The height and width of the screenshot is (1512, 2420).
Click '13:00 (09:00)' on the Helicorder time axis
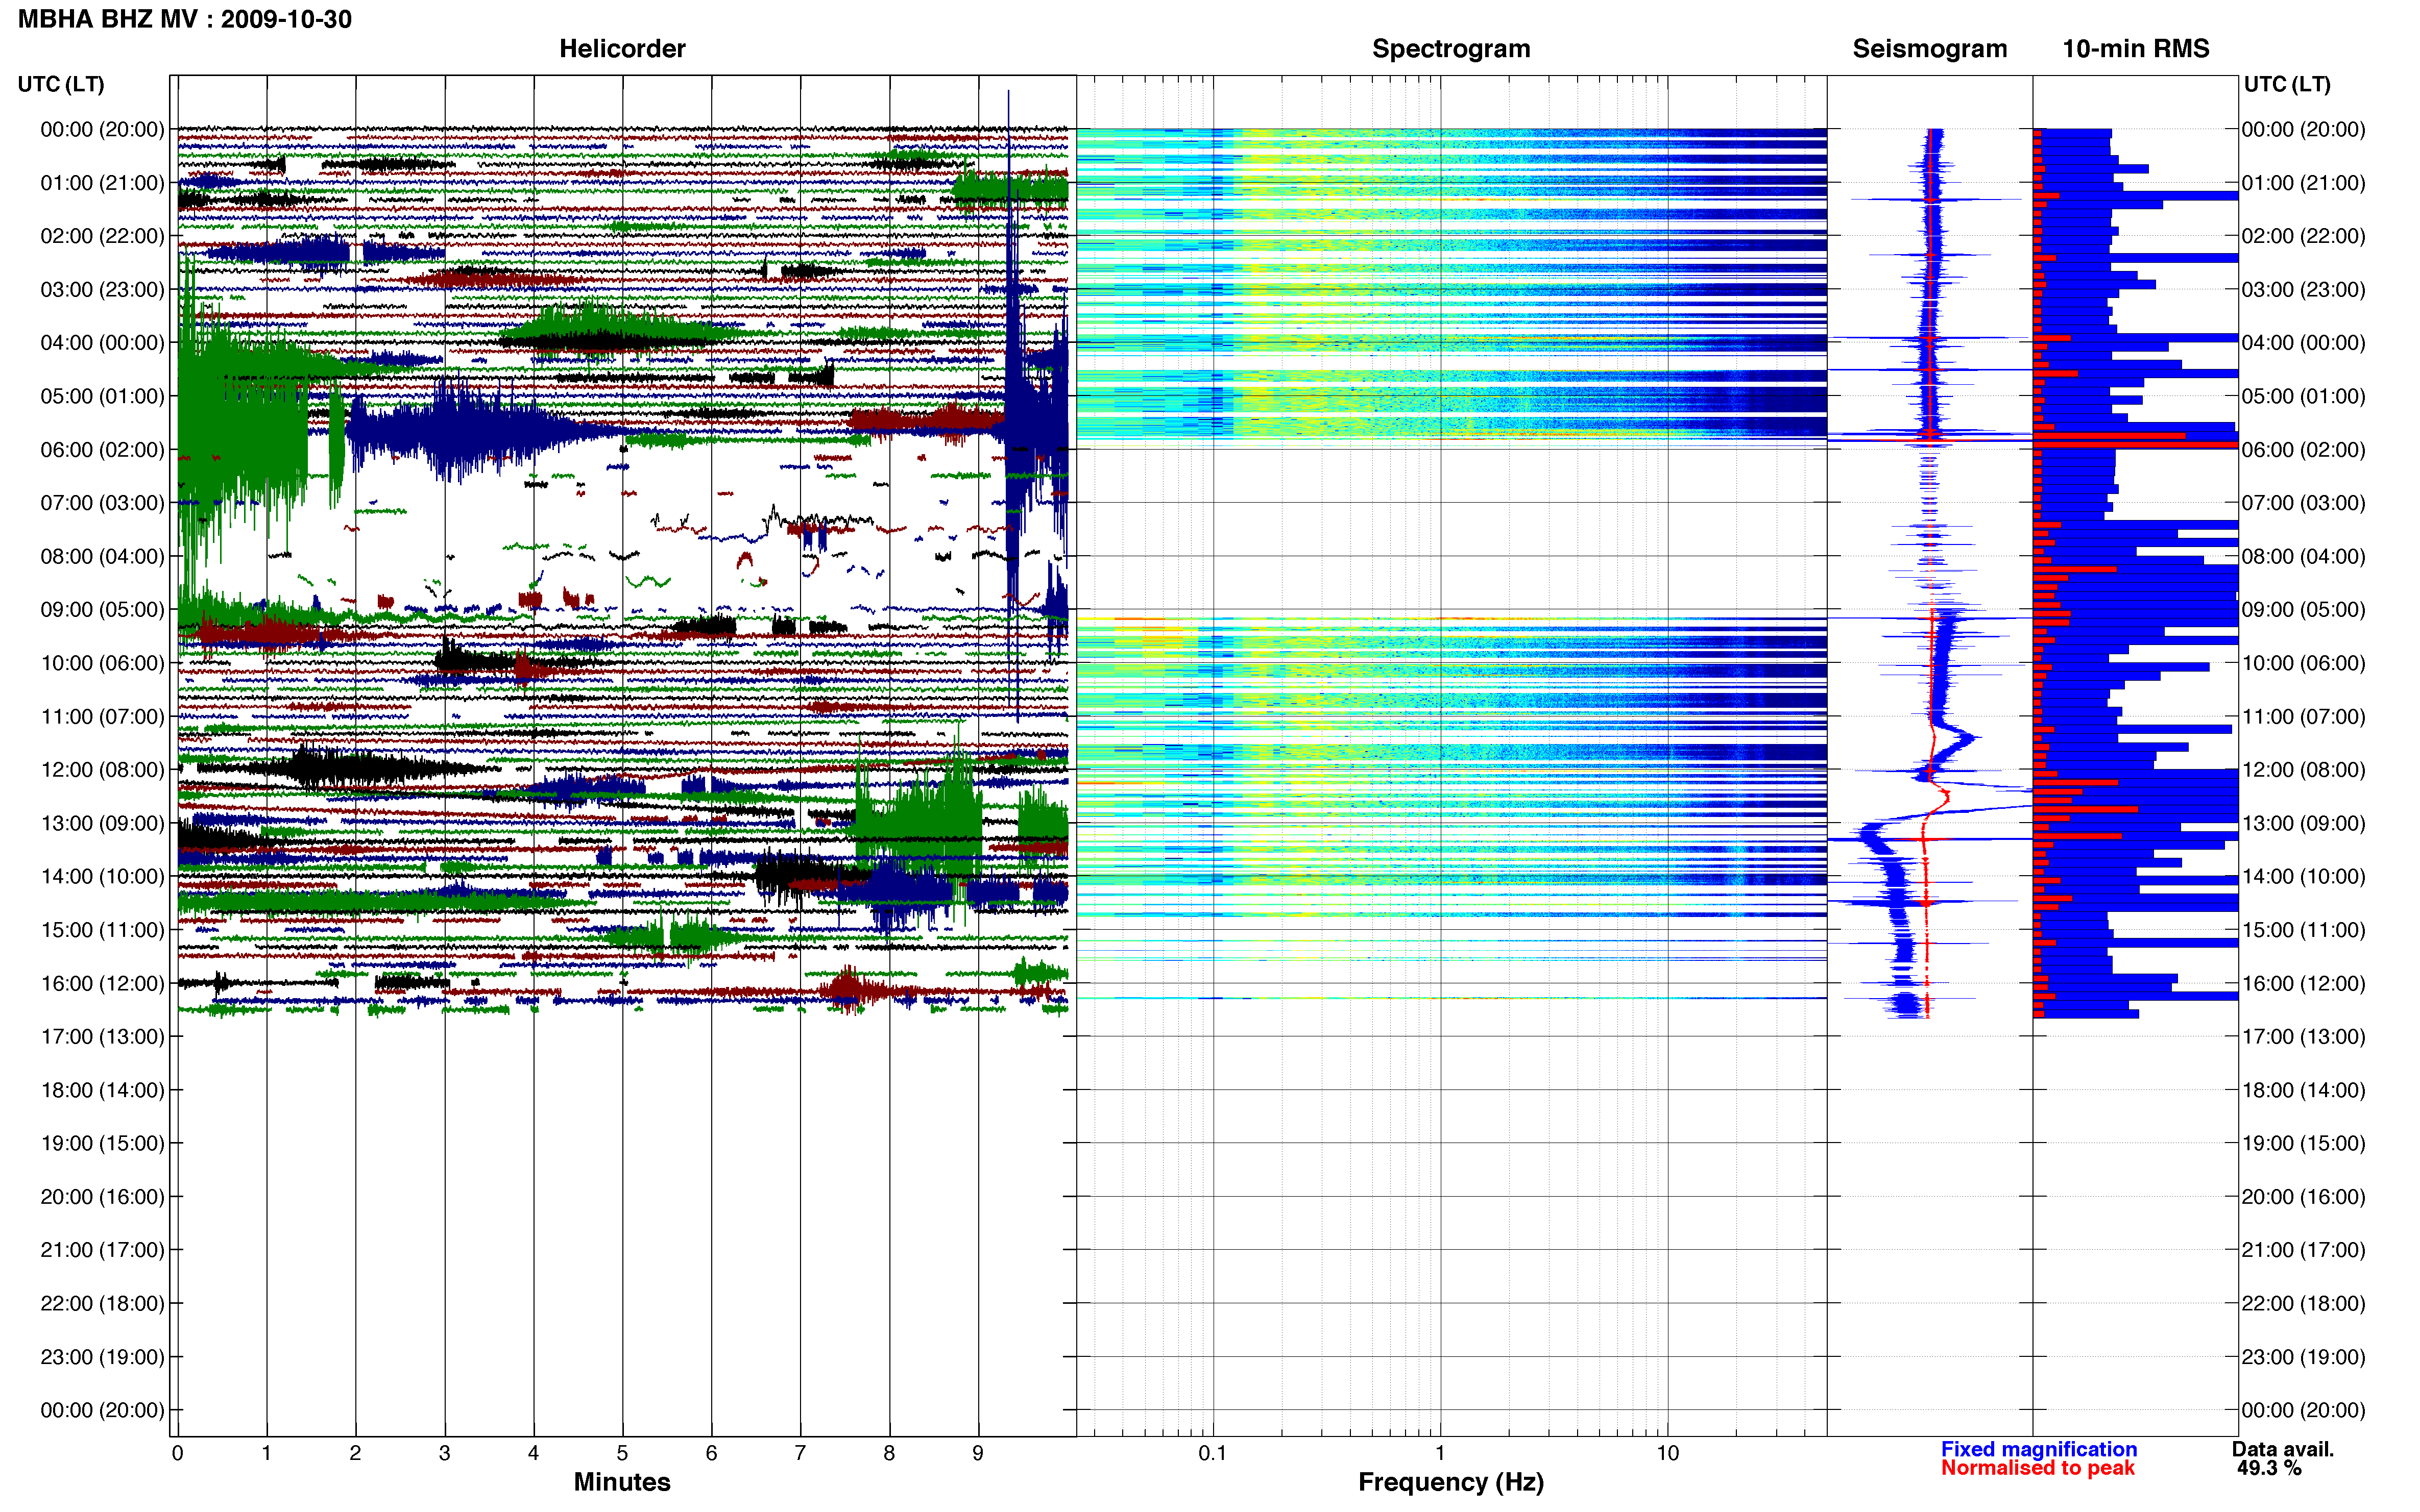point(102,823)
